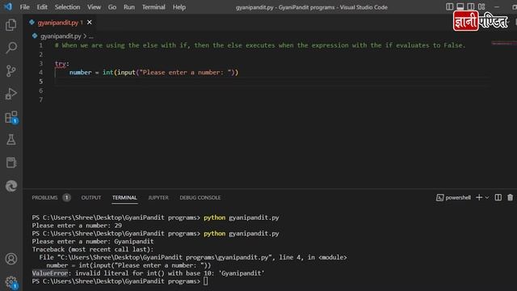The height and width of the screenshot is (291, 517).
Task: Open the Source Control view
Action: (x=11, y=71)
